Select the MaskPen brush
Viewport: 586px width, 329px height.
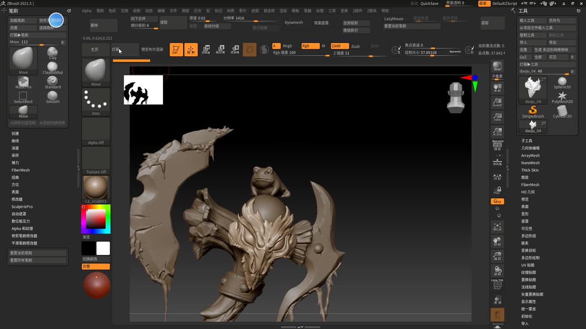23,82
